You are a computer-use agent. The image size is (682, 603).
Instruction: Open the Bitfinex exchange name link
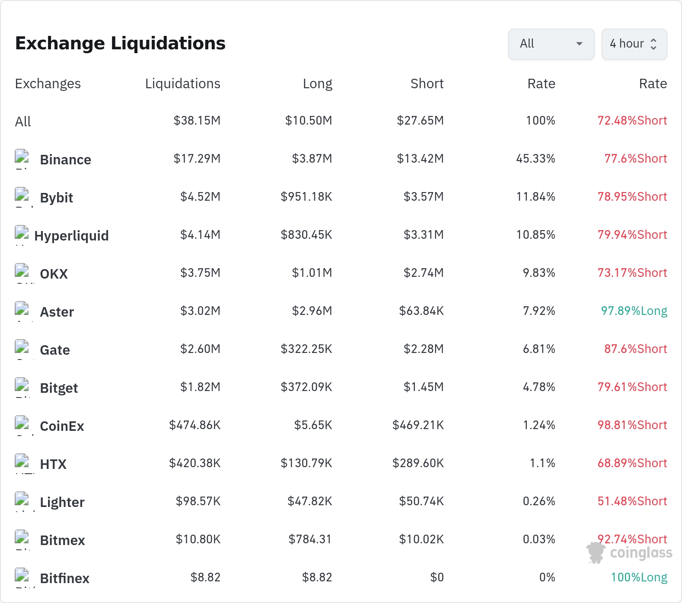point(65,578)
